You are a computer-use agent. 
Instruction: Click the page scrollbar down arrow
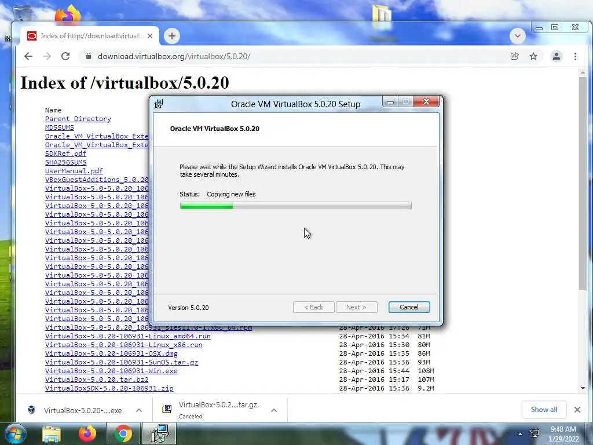tap(583, 388)
